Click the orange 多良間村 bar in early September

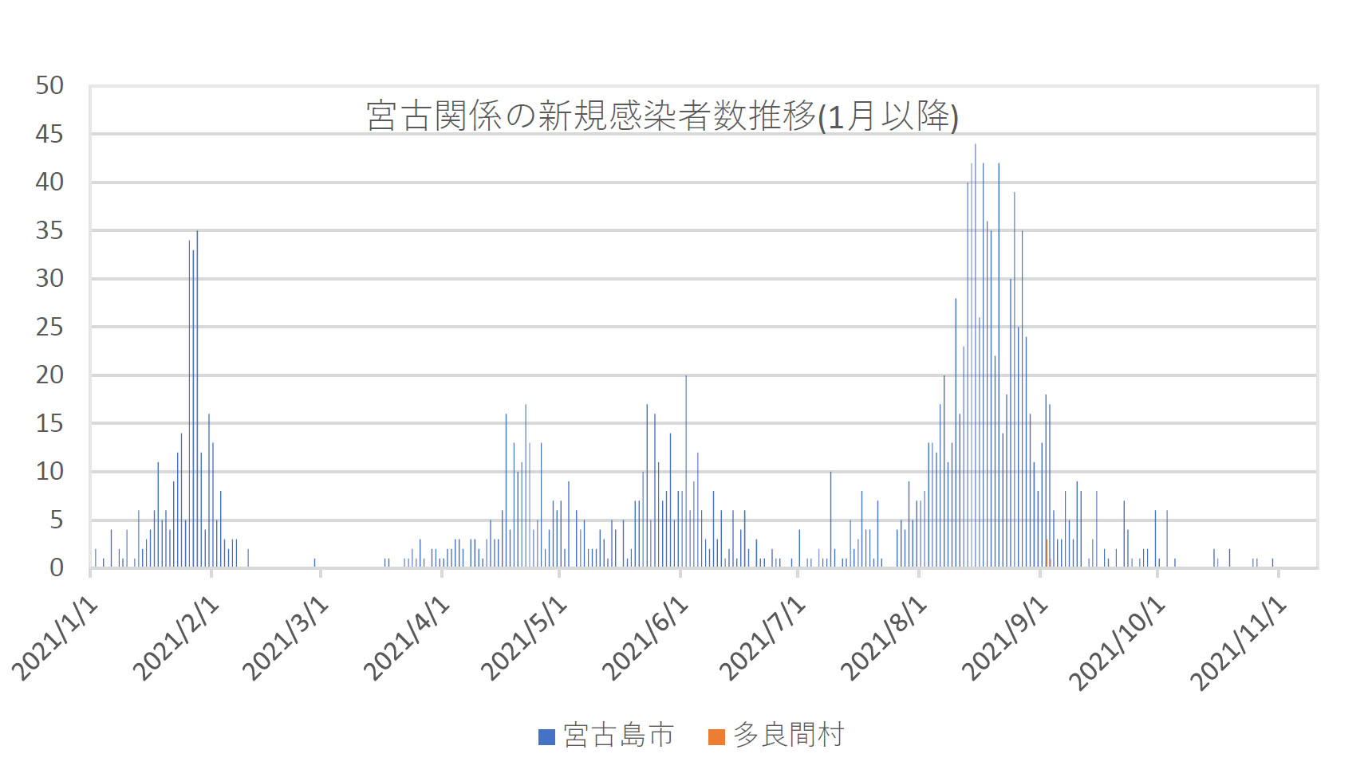(x=1047, y=555)
